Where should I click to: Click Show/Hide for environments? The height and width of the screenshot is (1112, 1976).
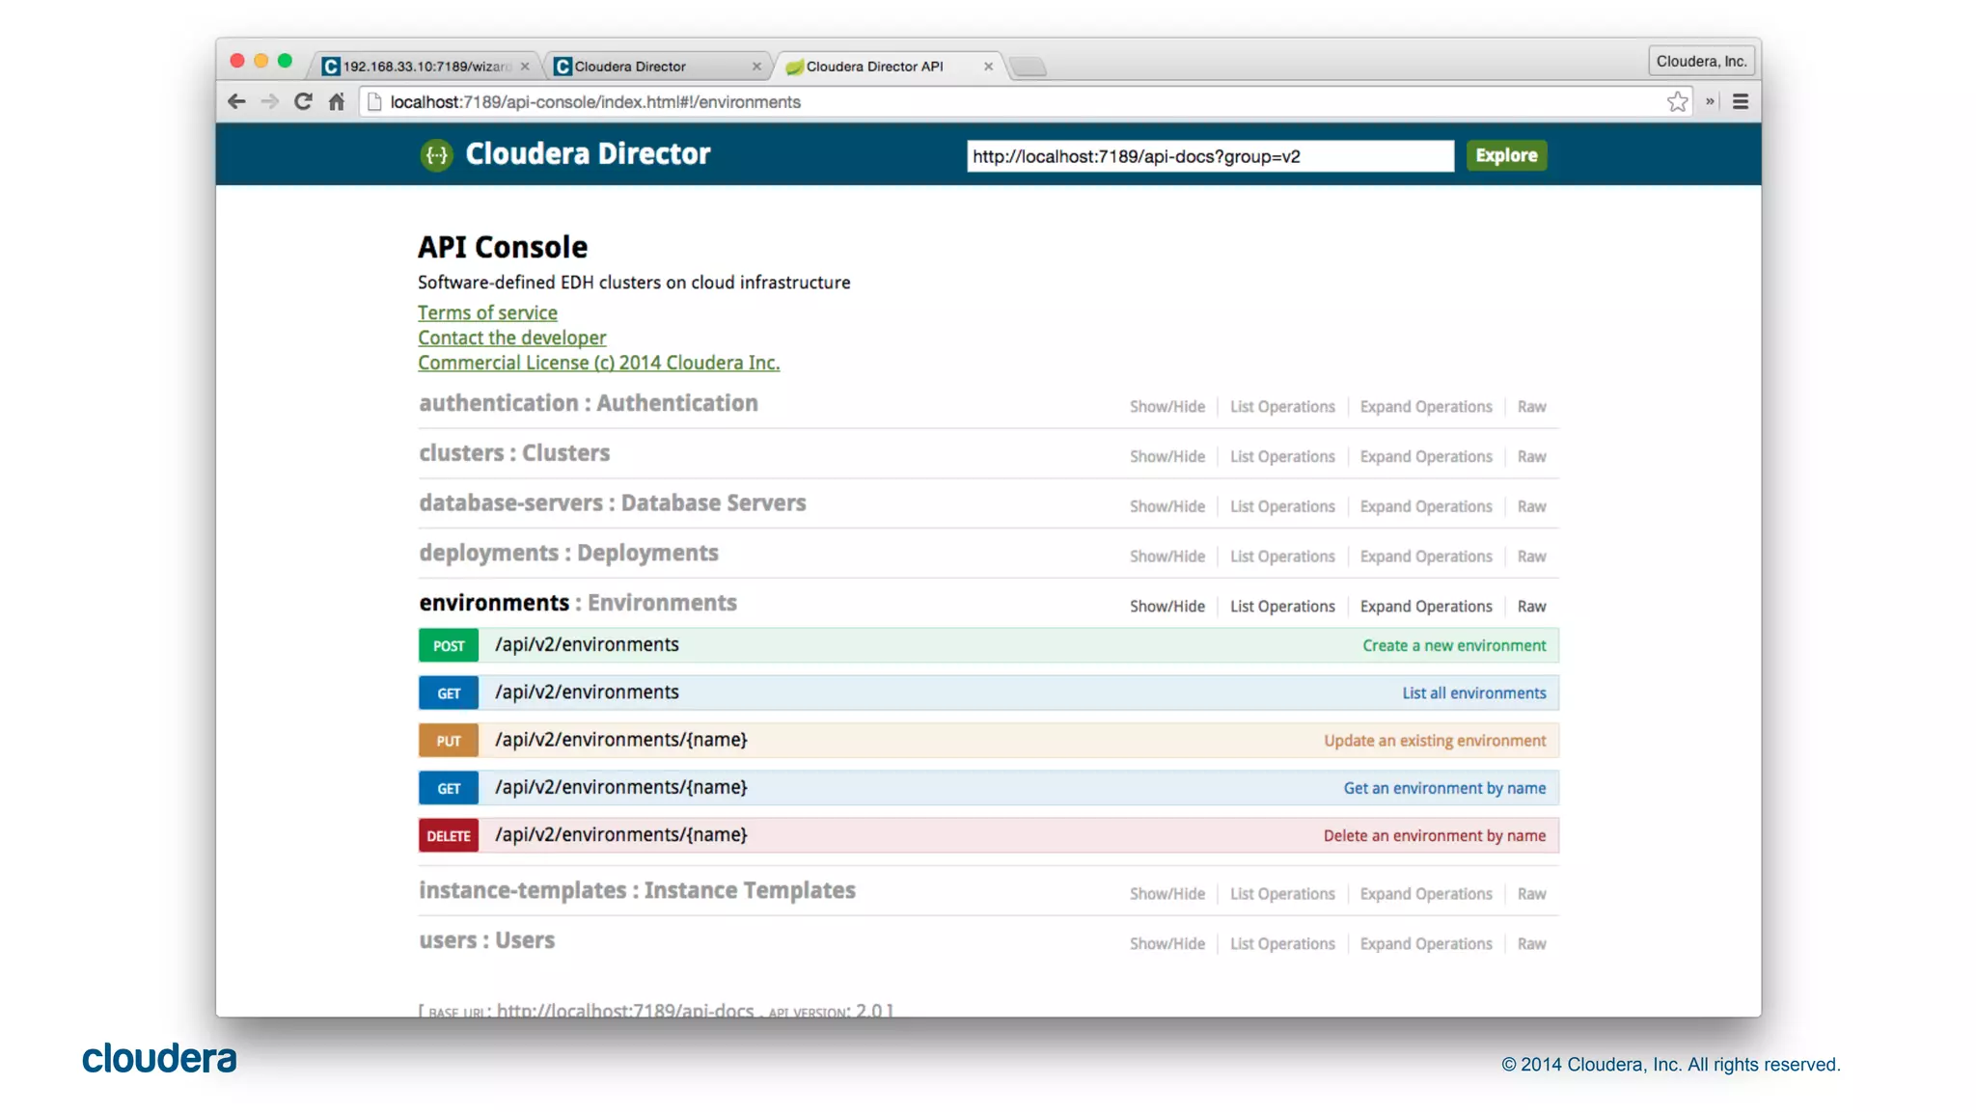[1167, 607]
